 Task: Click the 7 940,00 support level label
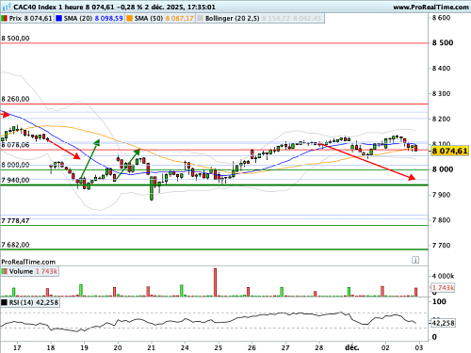tap(15, 180)
